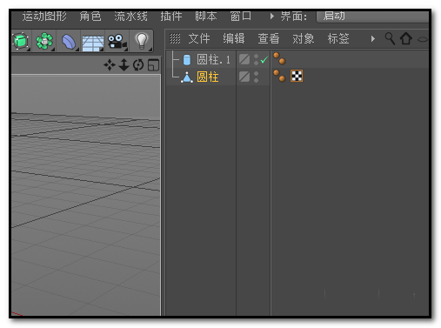Open the 界面 layout dropdown showing 启动
This screenshot has height=328, width=441.
pos(372,17)
